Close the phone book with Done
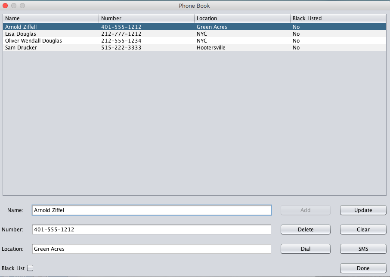This screenshot has width=390, height=277. pyautogui.click(x=363, y=268)
